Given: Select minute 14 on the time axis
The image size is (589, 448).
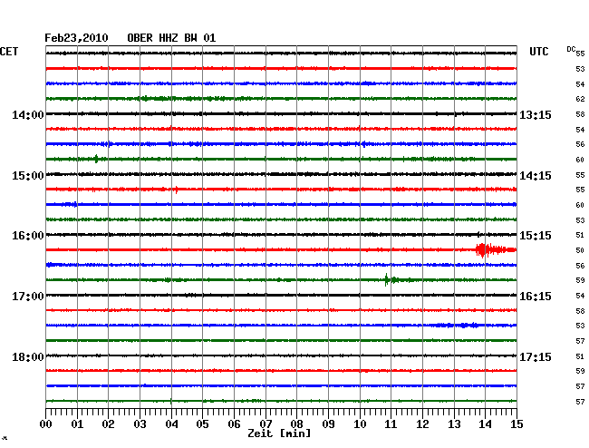Looking at the screenshot, I should 485,424.
